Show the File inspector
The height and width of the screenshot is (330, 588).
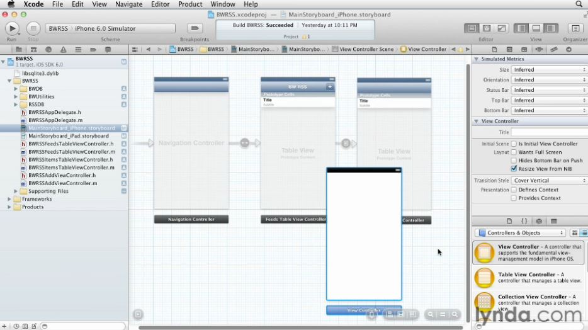pyautogui.click(x=494, y=50)
